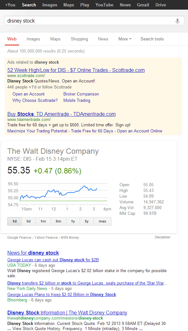Screen dimensions: 188x331
Task: Open Gmail from the top bar
Action: pos(143,5)
